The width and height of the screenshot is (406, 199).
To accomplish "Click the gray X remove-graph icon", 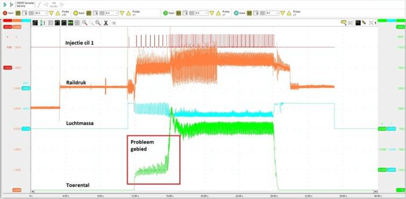I will (x=371, y=23).
